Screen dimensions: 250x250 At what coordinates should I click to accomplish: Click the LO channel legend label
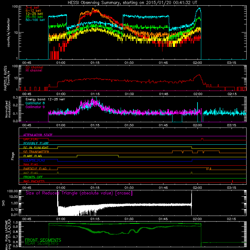[34, 67]
